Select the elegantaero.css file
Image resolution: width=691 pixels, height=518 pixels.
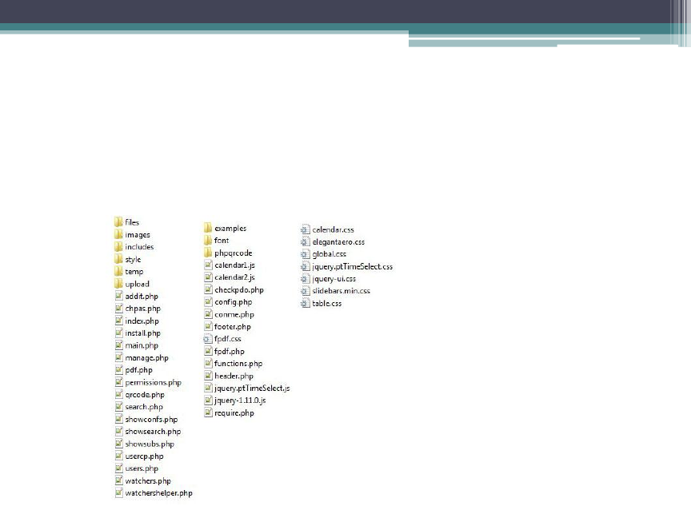tap(338, 241)
